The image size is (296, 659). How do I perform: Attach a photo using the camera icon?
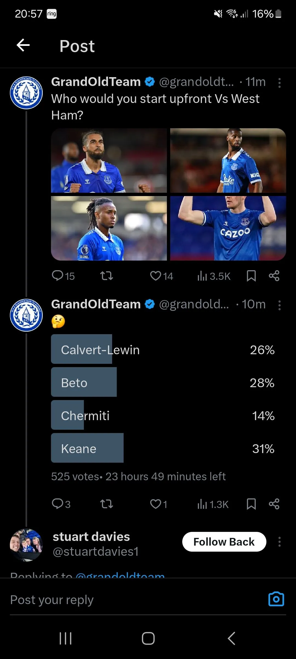pyautogui.click(x=276, y=599)
